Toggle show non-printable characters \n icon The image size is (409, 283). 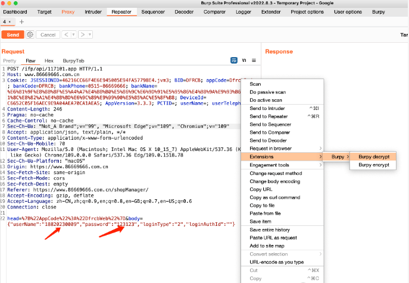pyautogui.click(x=244, y=61)
